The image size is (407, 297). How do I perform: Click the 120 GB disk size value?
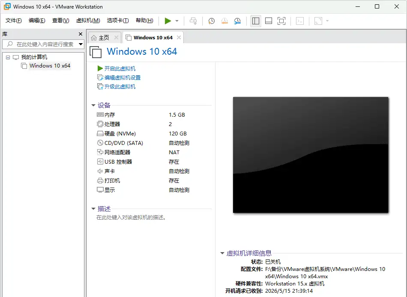pos(177,134)
